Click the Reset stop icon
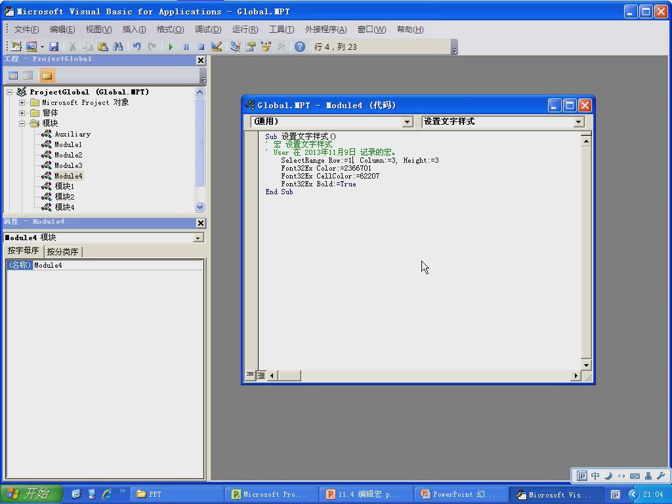 click(201, 47)
